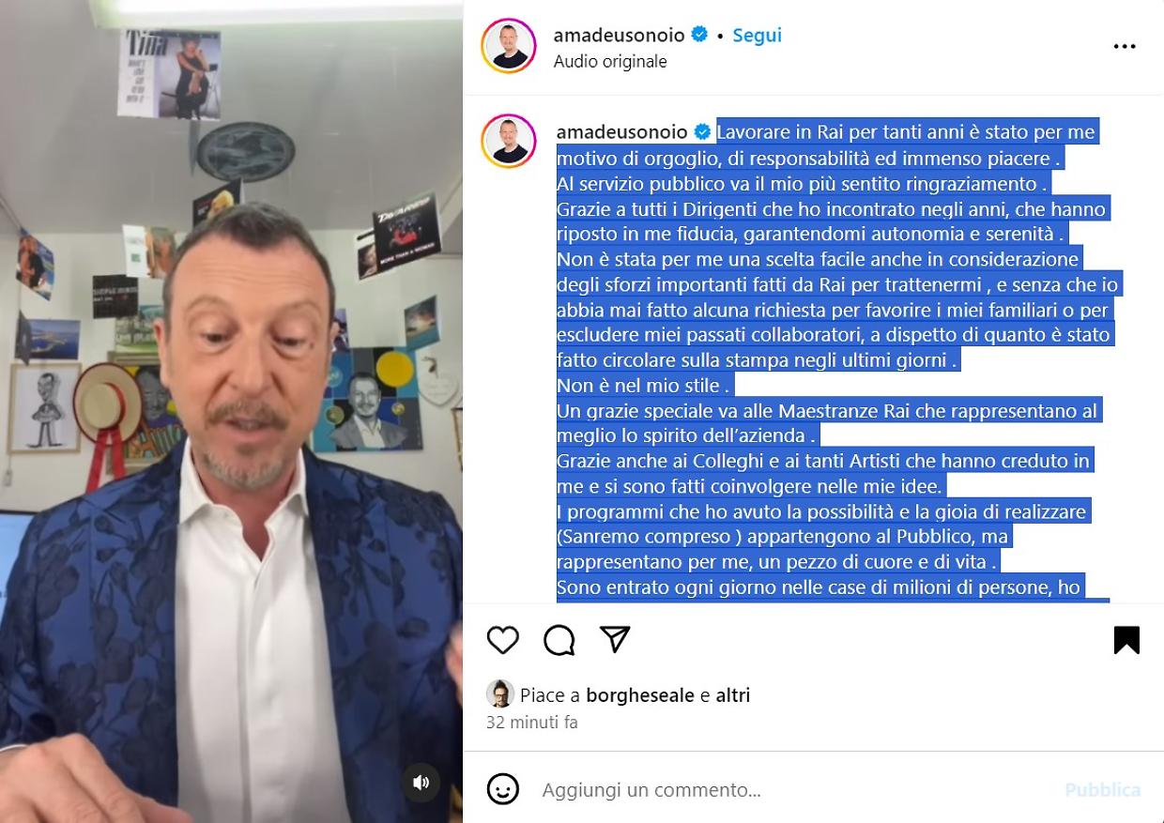The image size is (1164, 823).
Task: Open comments via speech bubble icon
Action: 559,640
